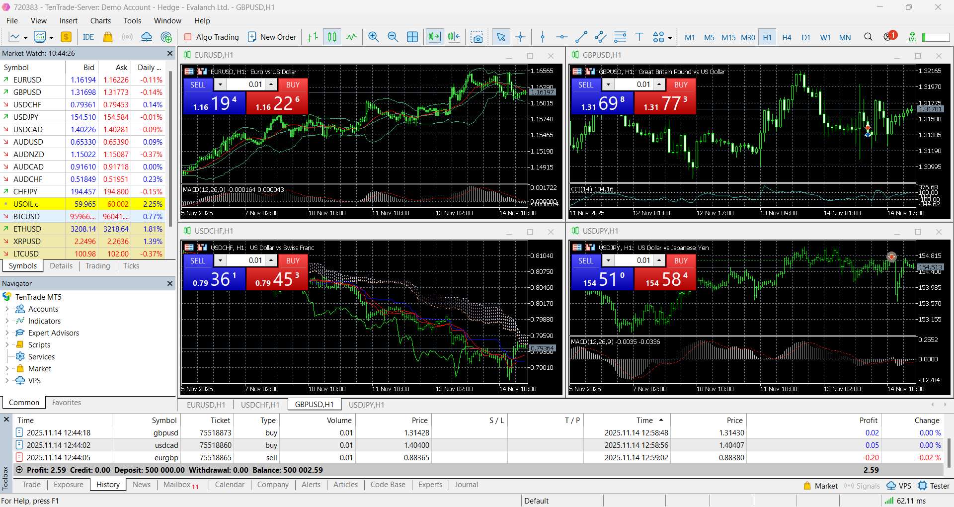Viewport: 954px width, 507px height.
Task: Select USOILc row in Market Watch
Action: 82,204
